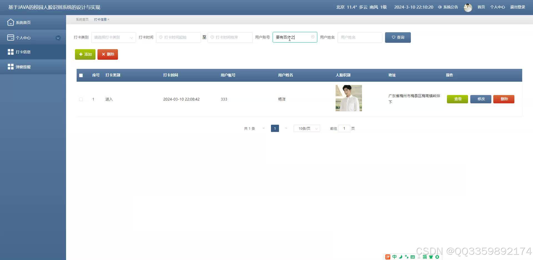Open the IME settings gear icon
533x260 pixels.
pos(437,257)
